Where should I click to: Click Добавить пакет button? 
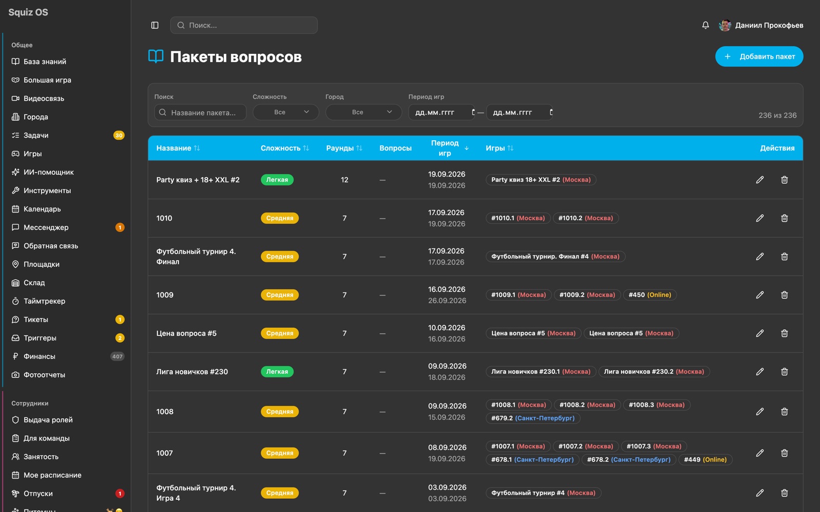click(x=759, y=56)
